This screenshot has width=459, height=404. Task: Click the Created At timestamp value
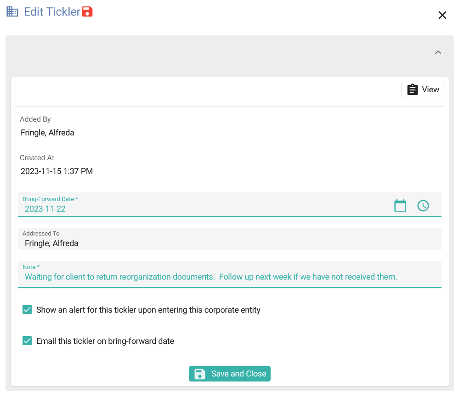click(57, 171)
